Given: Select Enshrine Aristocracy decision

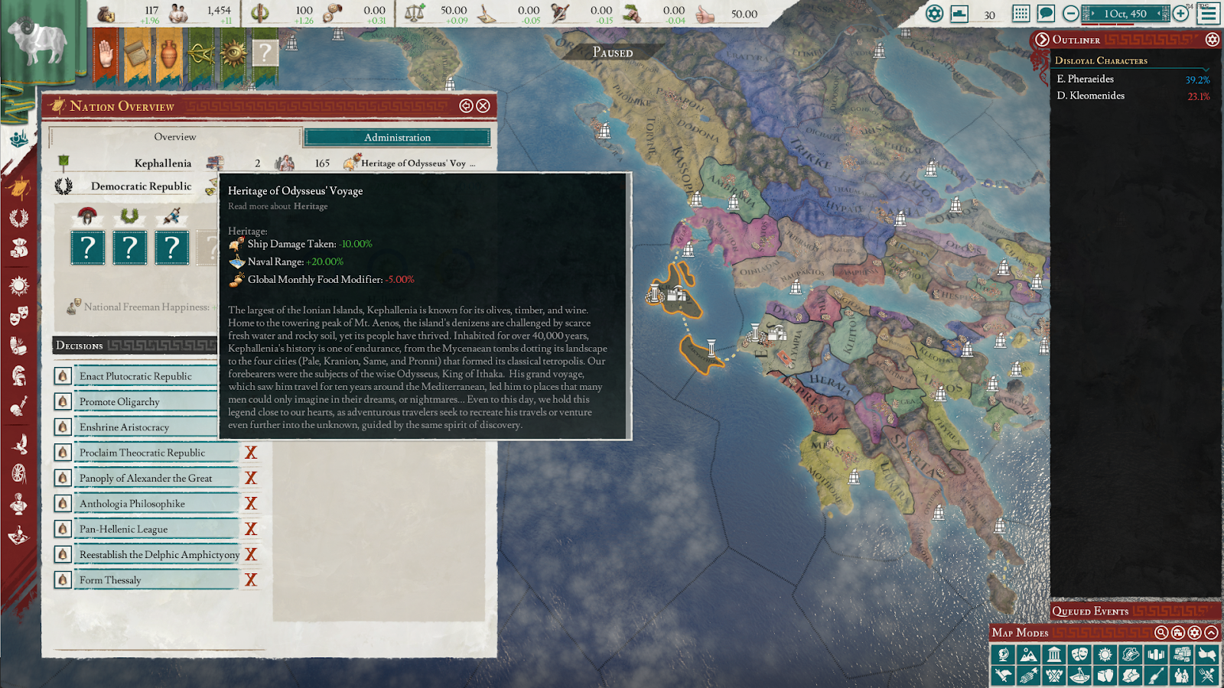Looking at the screenshot, I should coord(145,427).
